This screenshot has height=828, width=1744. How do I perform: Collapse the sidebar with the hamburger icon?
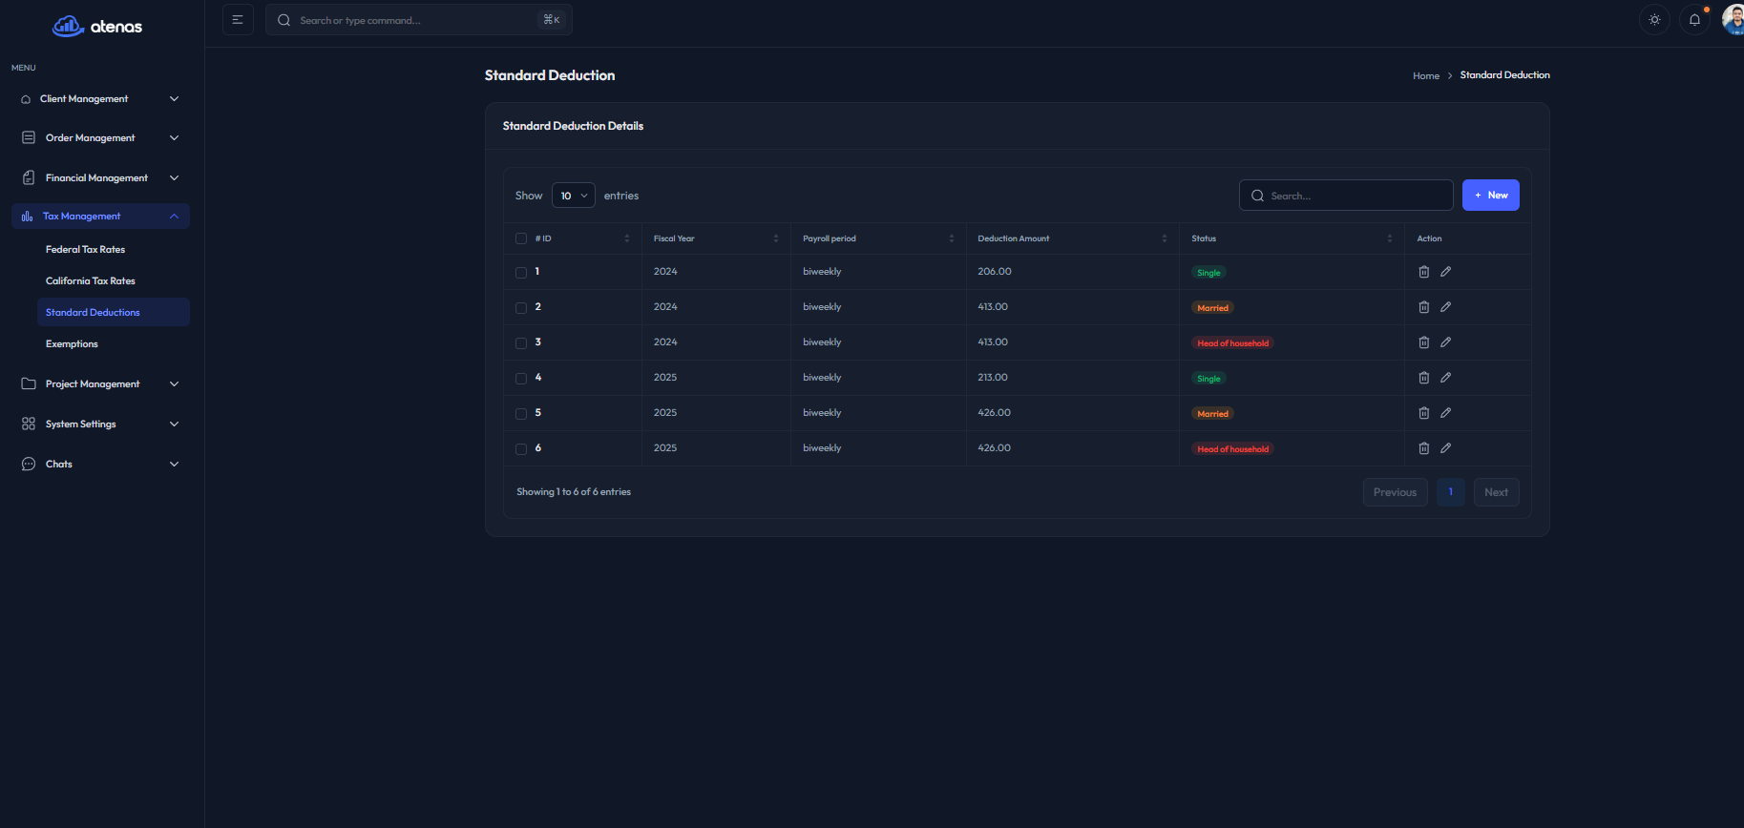click(238, 20)
